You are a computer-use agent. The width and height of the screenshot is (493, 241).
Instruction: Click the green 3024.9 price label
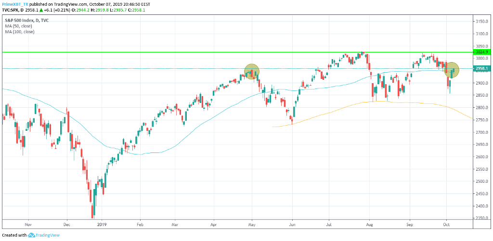[481, 52]
